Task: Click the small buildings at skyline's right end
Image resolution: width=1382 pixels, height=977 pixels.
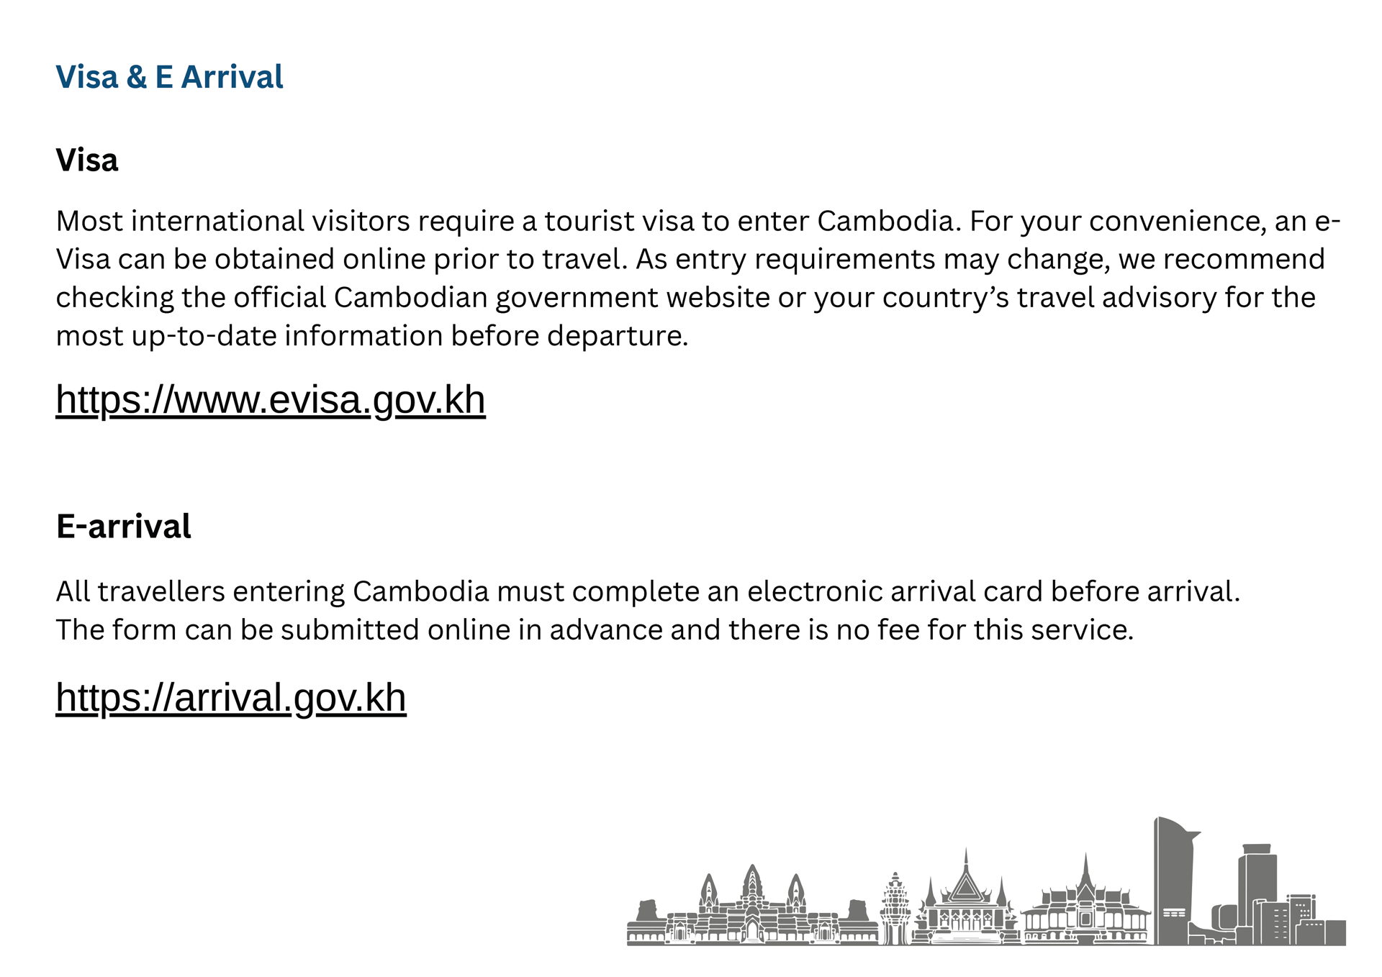Action: pyautogui.click(x=1316, y=921)
